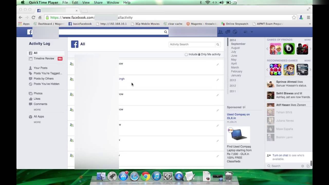Click Turn on chat link

pos(280,155)
